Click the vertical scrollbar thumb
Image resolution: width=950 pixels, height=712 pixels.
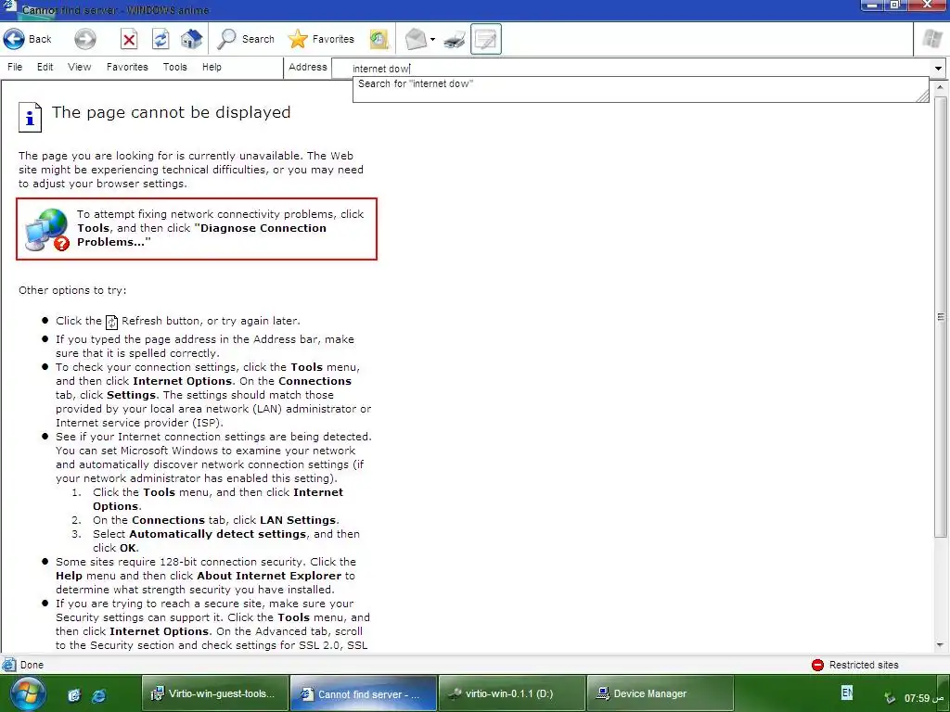[x=941, y=316]
